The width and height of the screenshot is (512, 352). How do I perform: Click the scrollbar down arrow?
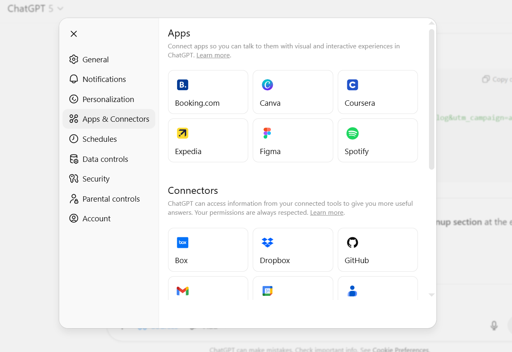click(431, 295)
